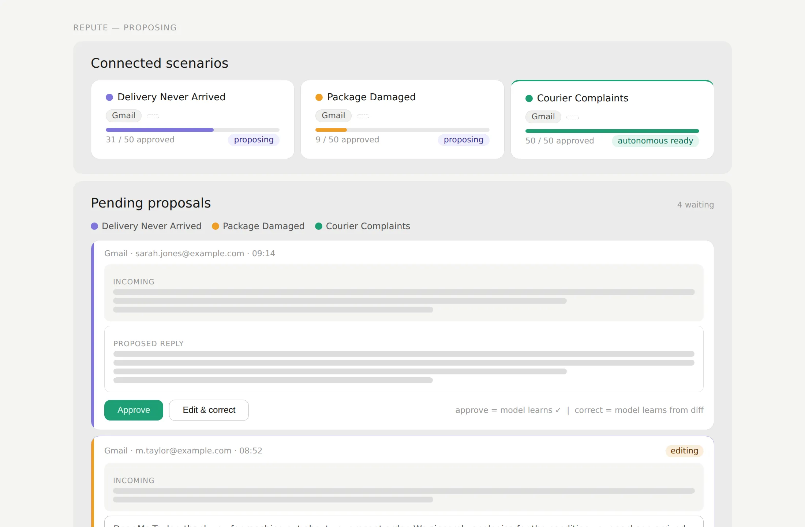Viewport: 805px width, 527px height.
Task: Click the purple dot on the Delivery Never Arrived card
Action: pyautogui.click(x=109, y=97)
